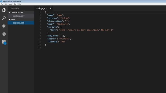166x93 pixels.
Task: Select package.json under Open Editors
Action: point(21,16)
